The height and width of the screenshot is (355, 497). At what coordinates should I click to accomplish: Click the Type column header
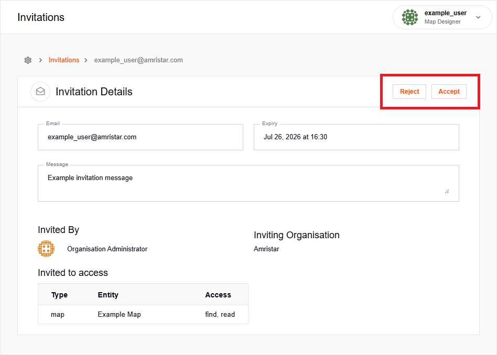pos(59,295)
